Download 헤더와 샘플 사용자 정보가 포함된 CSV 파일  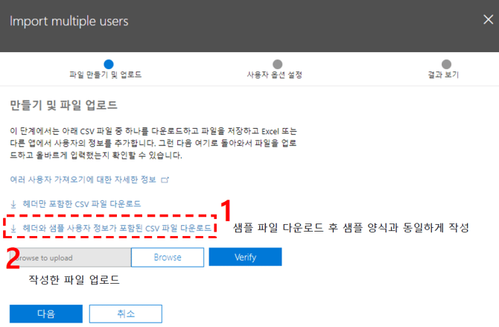coord(116,226)
